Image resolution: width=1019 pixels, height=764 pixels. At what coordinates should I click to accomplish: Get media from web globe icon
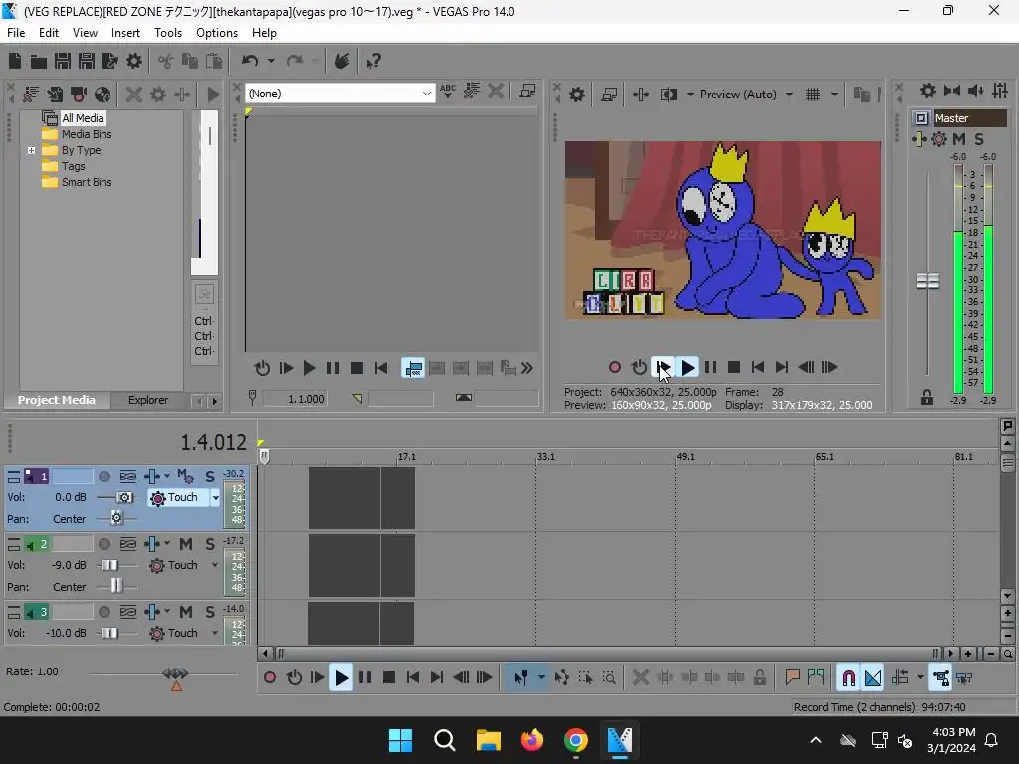[x=102, y=95]
